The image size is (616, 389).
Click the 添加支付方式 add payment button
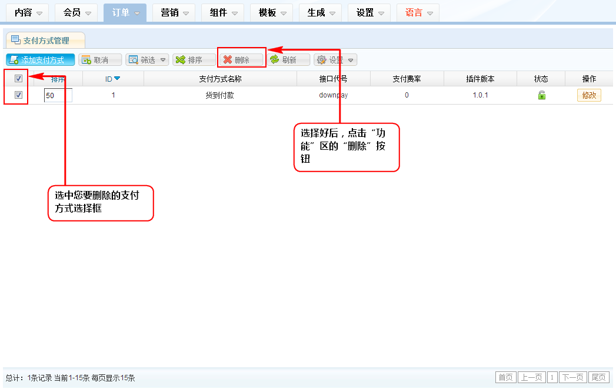click(41, 60)
